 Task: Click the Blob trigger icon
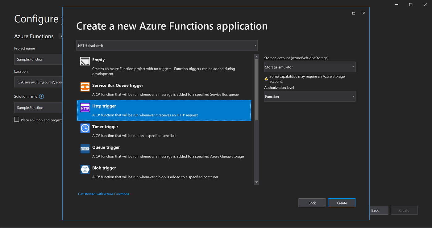point(85,169)
